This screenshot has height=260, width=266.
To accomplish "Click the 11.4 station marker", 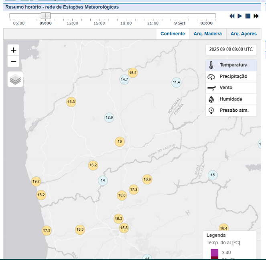I will (x=176, y=82).
